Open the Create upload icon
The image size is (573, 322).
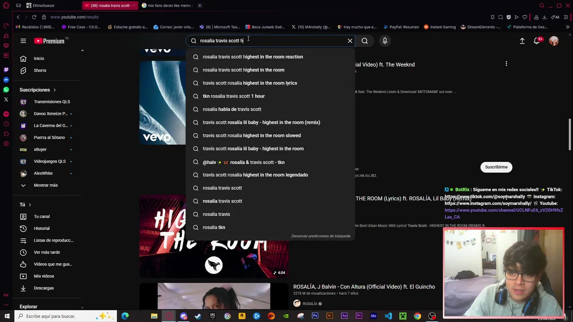[x=522, y=41]
